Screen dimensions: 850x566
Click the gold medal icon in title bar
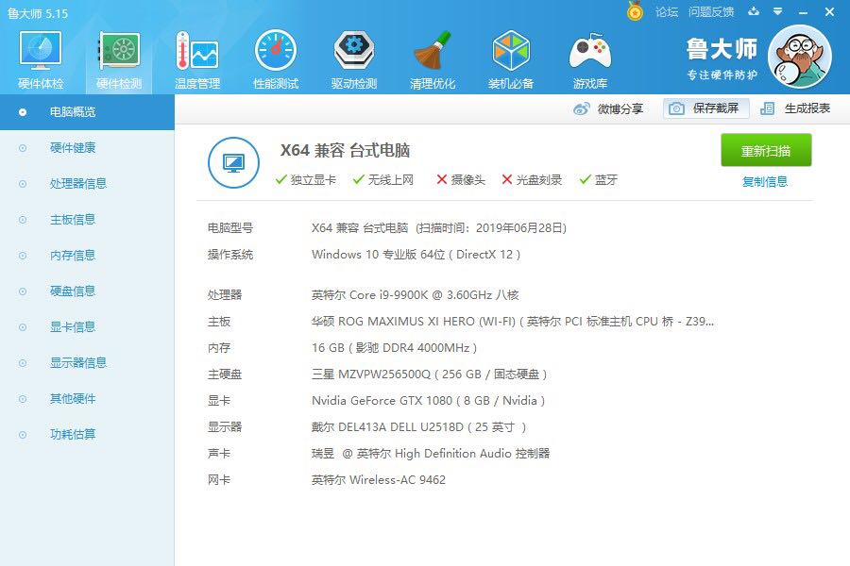click(x=635, y=10)
